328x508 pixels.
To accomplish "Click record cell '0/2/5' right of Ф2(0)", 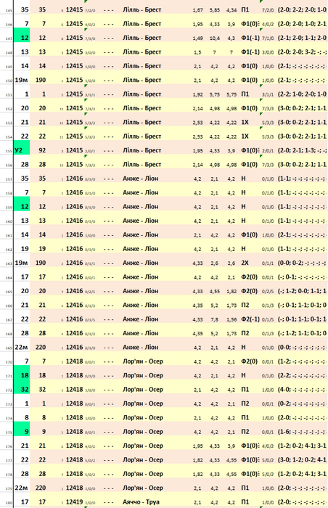I will tap(268, 291).
